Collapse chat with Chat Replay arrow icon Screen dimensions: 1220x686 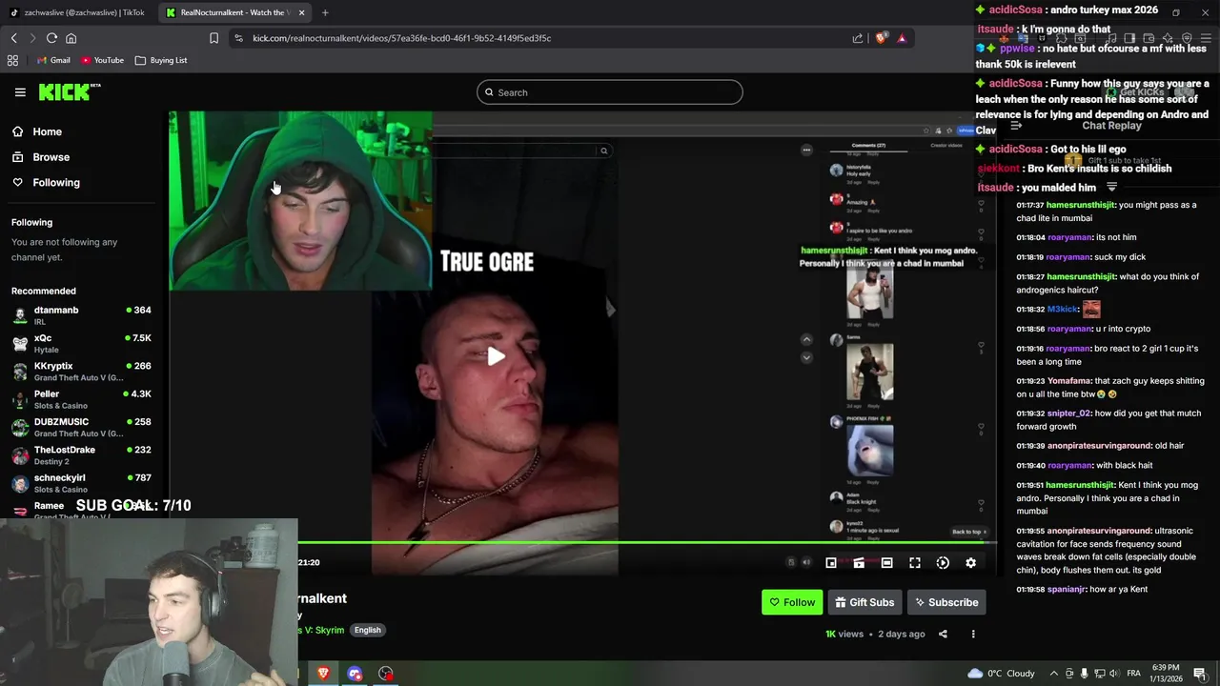(1016, 126)
